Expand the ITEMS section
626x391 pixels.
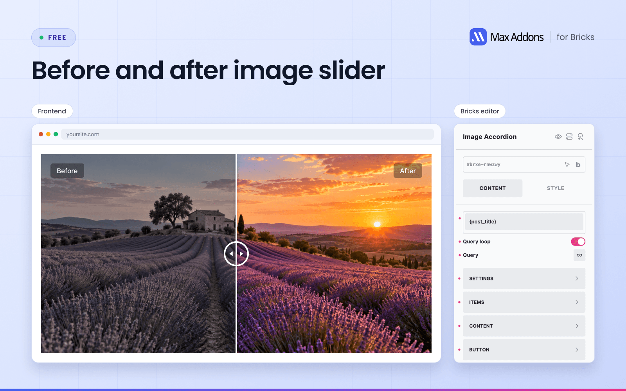pos(524,302)
